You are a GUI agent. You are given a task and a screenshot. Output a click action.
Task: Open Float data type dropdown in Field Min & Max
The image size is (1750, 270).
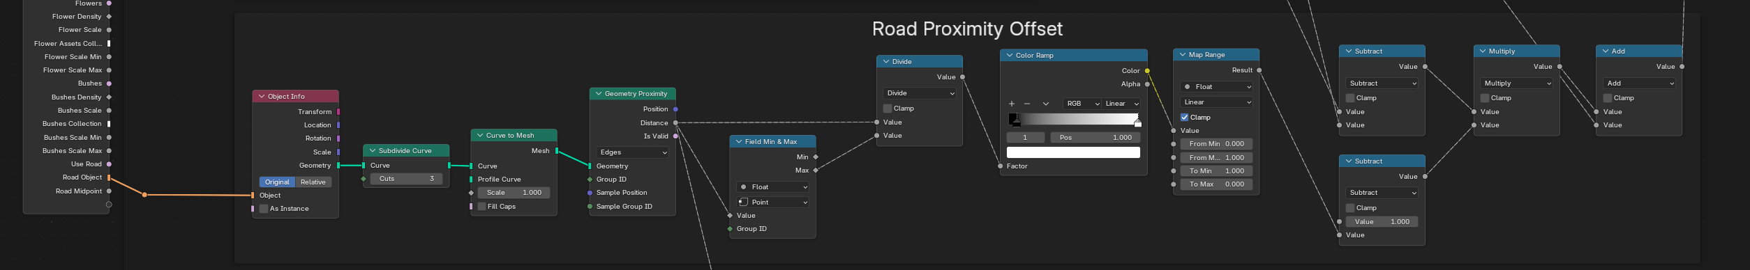[773, 187]
